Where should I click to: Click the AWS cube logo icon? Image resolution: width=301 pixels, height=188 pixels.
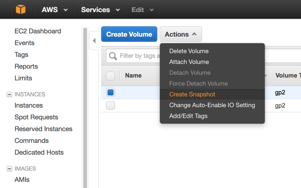pyautogui.click(x=20, y=9)
